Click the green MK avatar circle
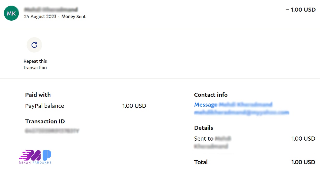The height and width of the screenshot is (169, 320). 11,13
